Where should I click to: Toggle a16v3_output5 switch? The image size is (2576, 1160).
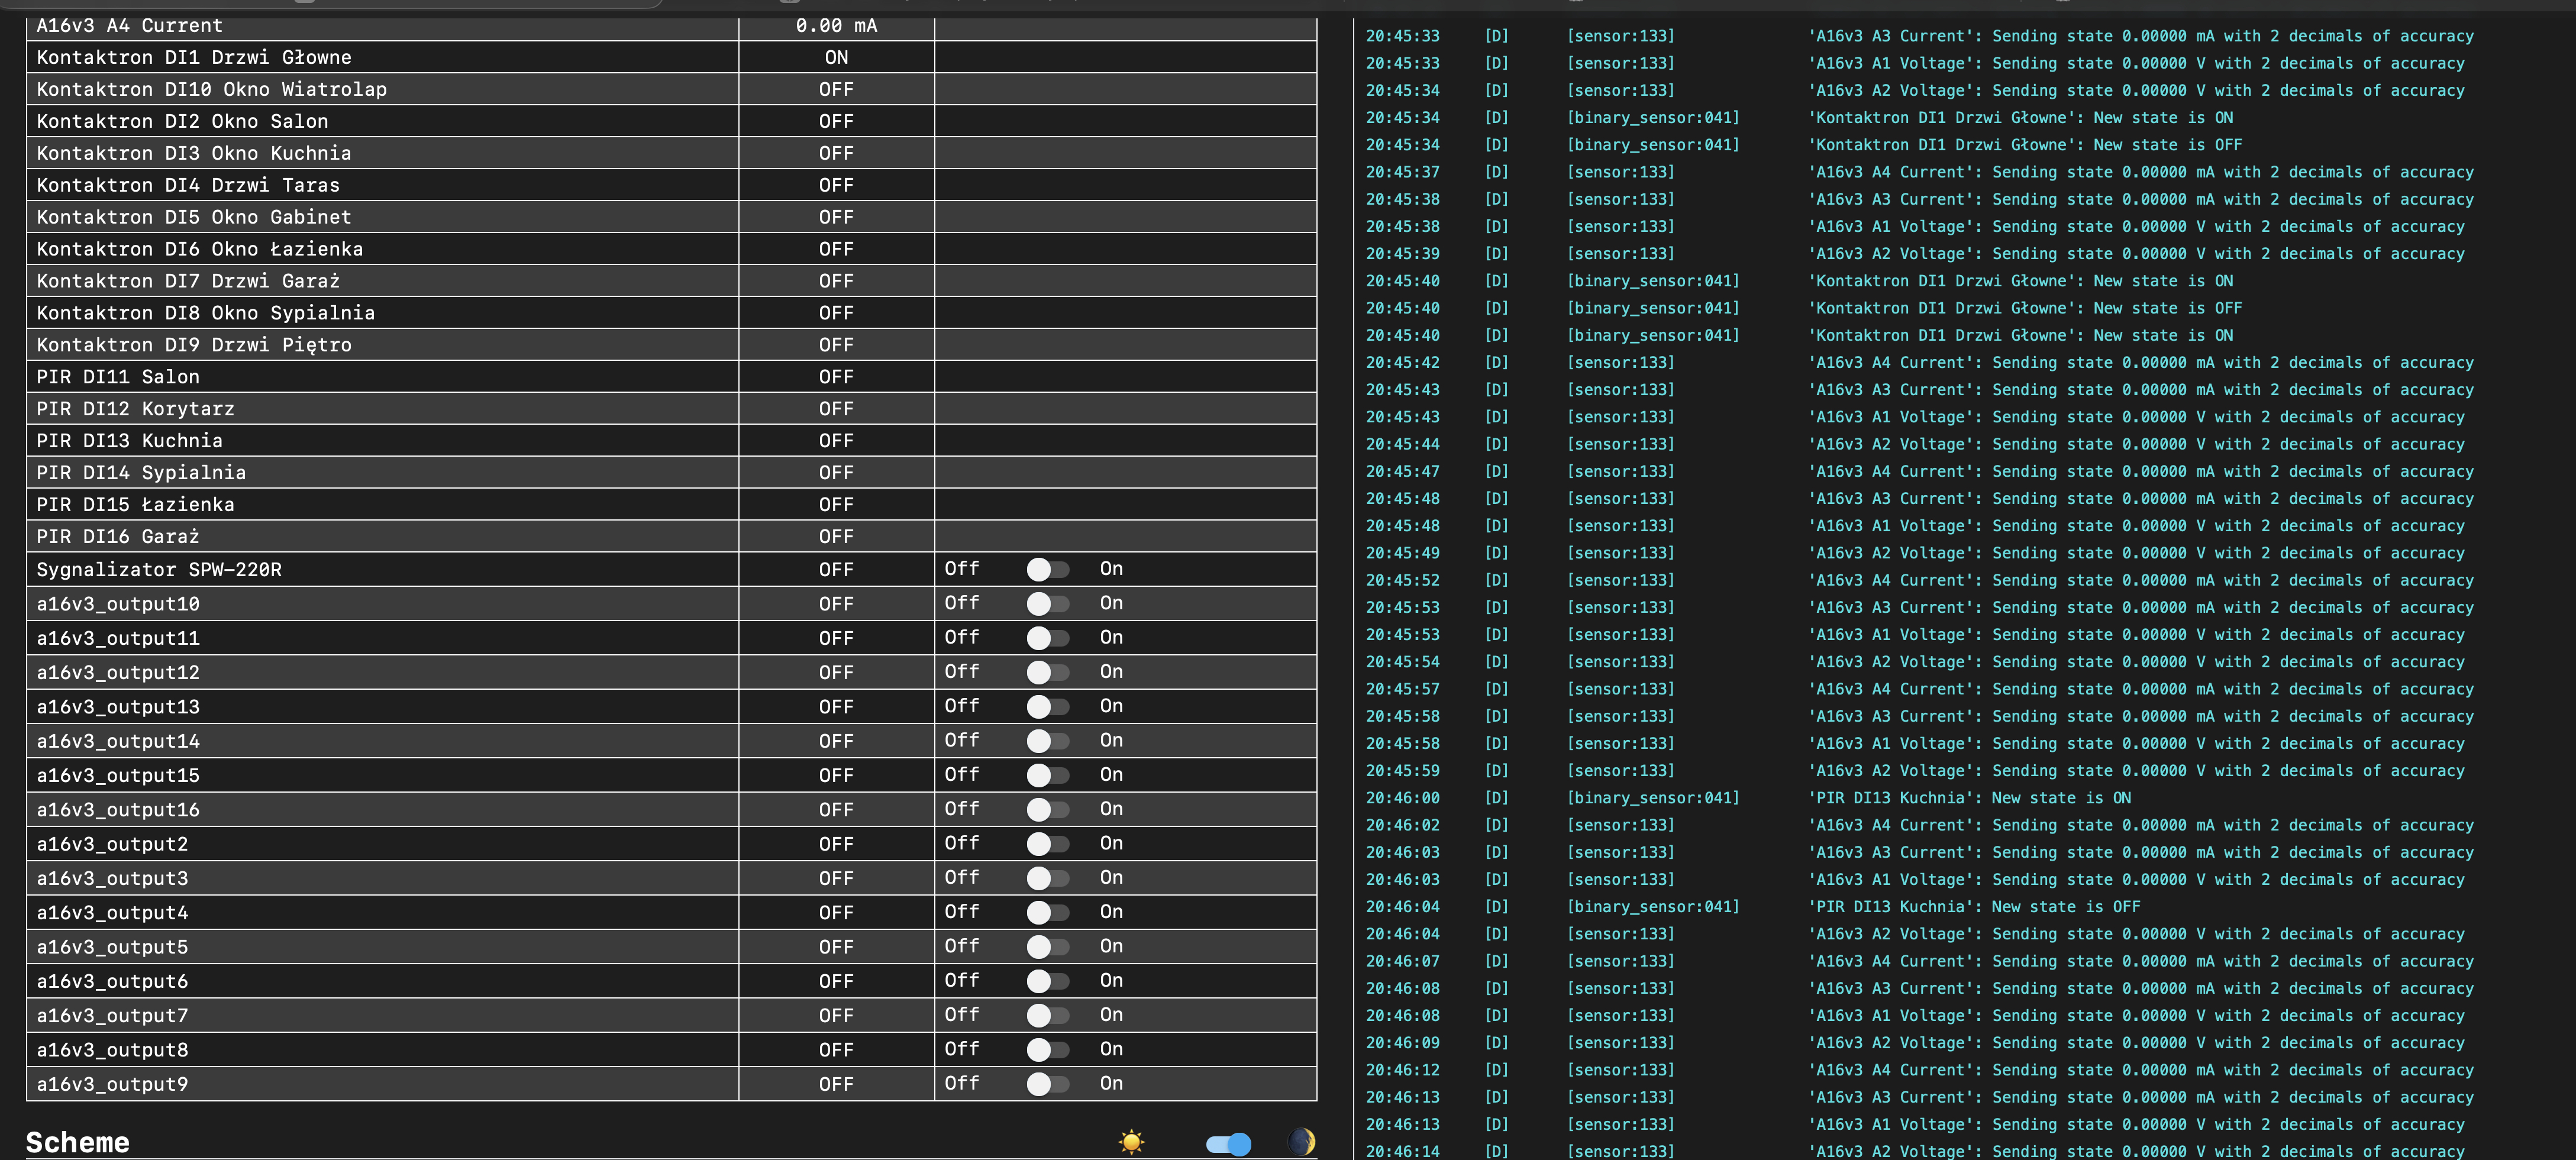[1047, 947]
